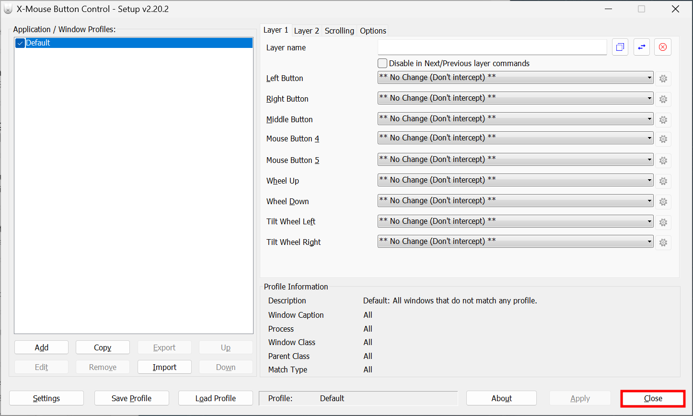The image size is (693, 416).
Task: Click the Save Profile button
Action: click(x=132, y=398)
